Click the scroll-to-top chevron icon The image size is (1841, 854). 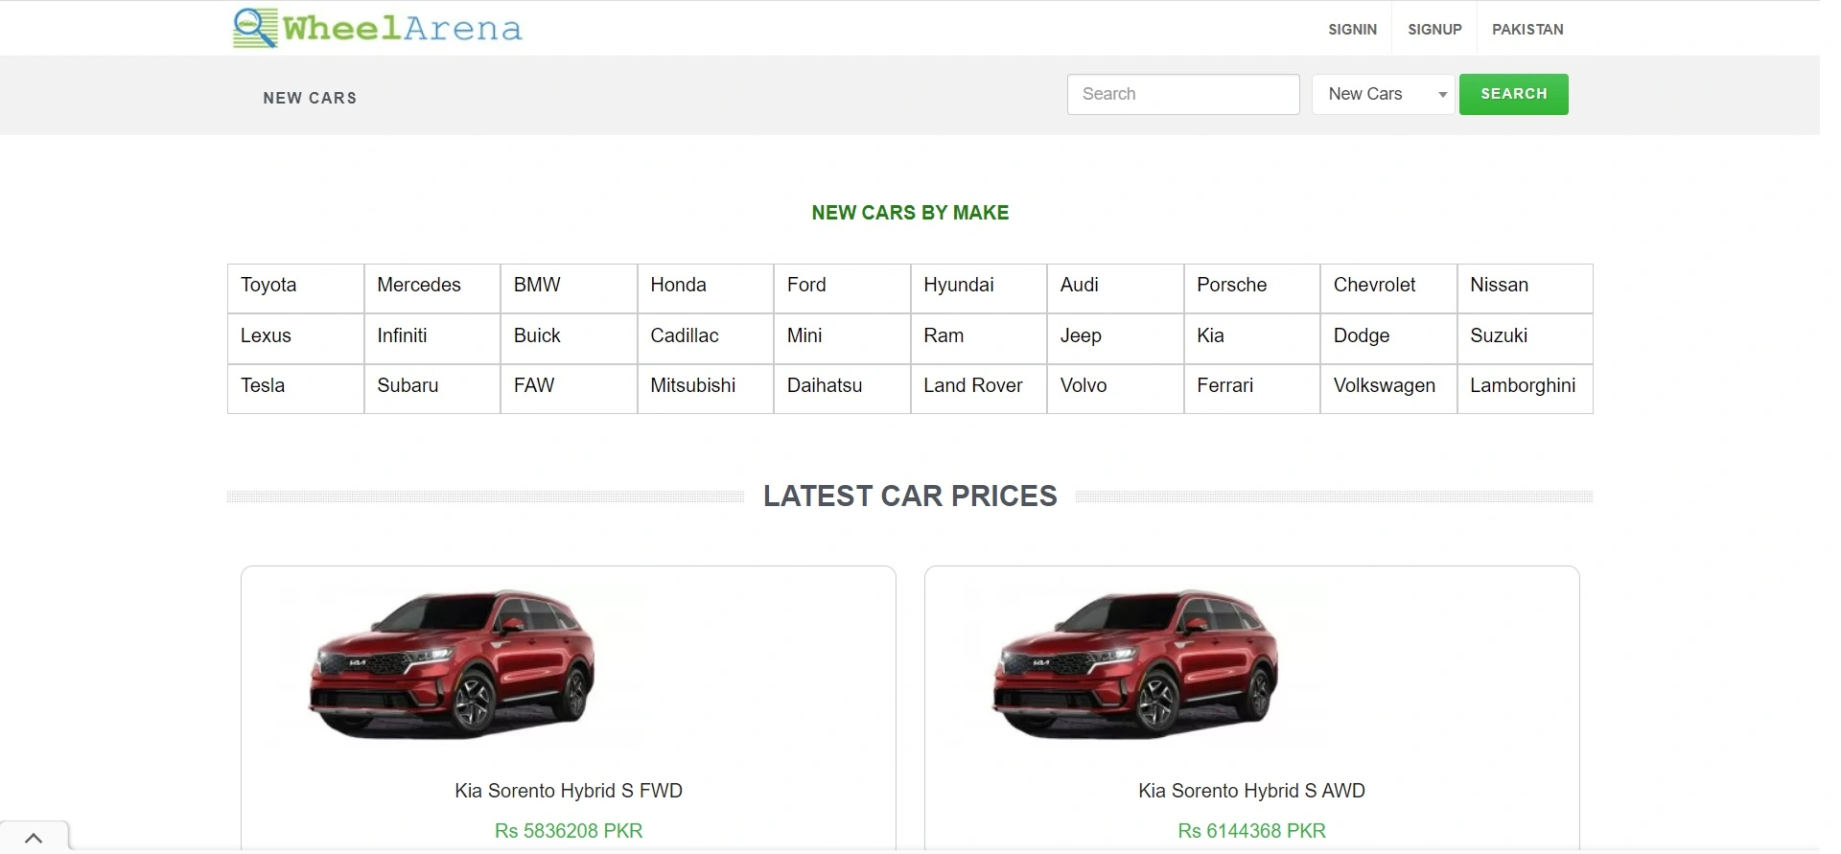[x=34, y=838]
